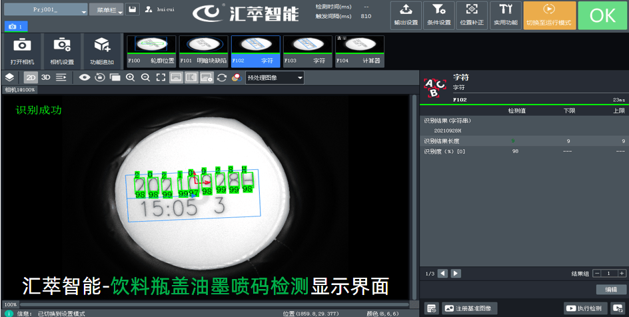Expand the 预处理图像 image dropdown

pos(300,78)
